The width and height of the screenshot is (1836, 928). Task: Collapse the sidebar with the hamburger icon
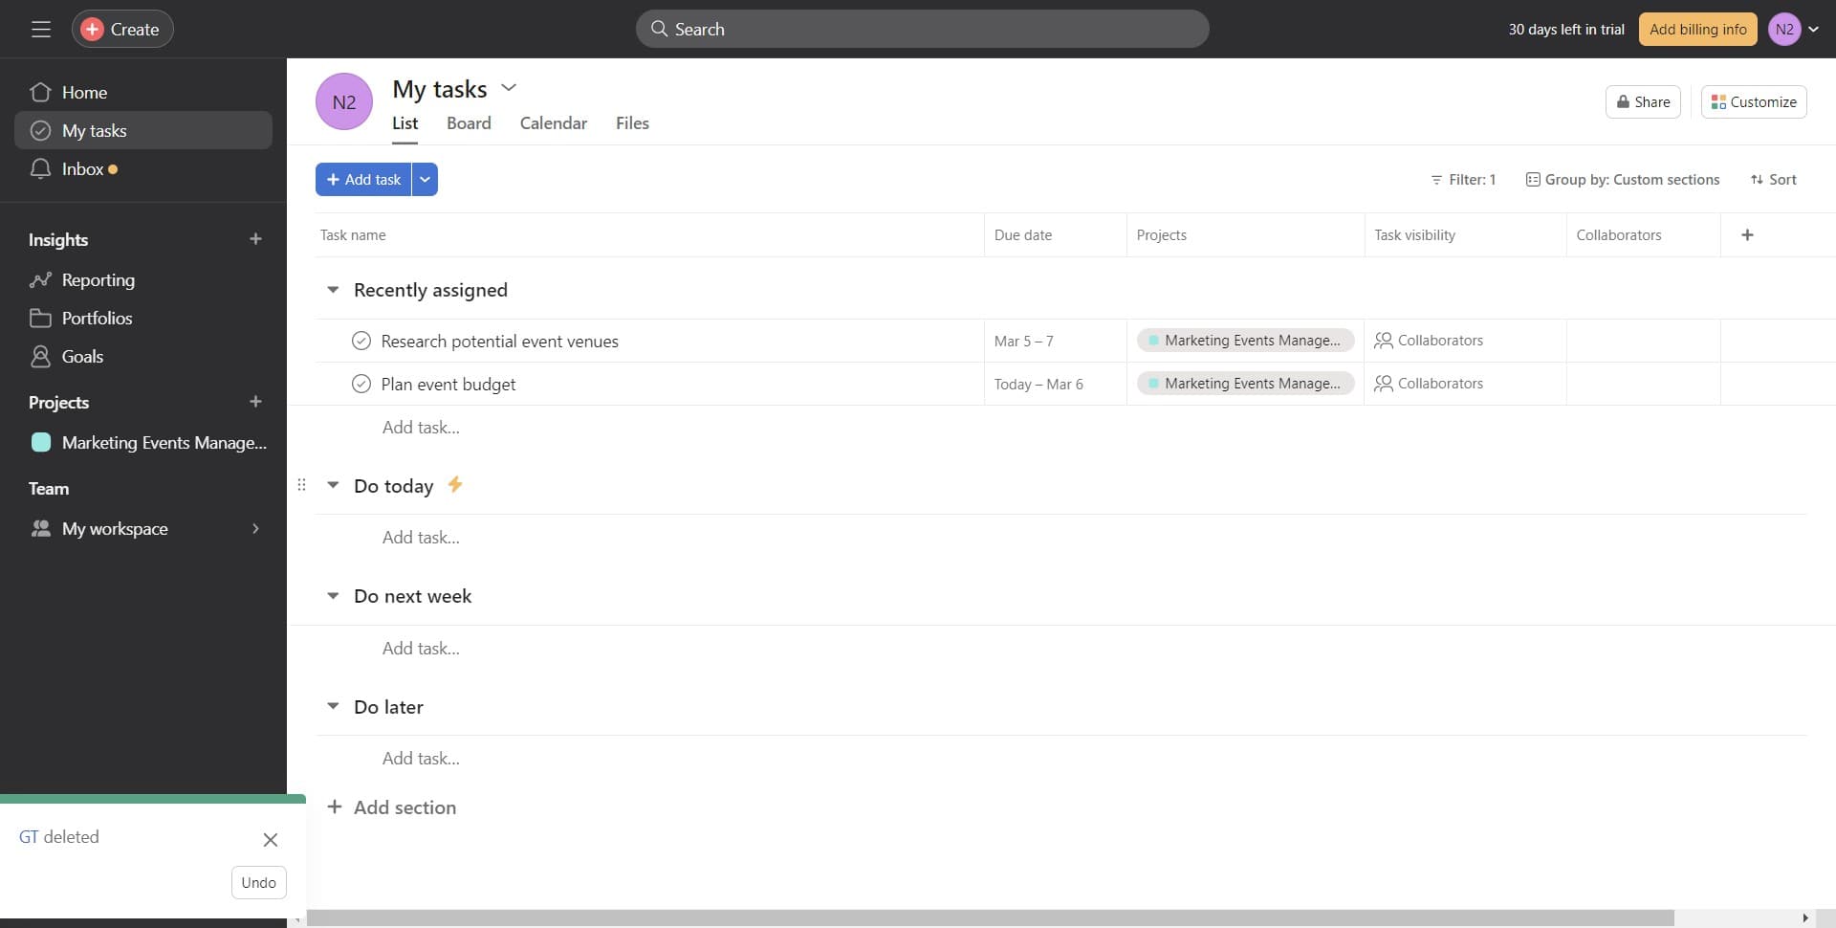click(x=41, y=29)
